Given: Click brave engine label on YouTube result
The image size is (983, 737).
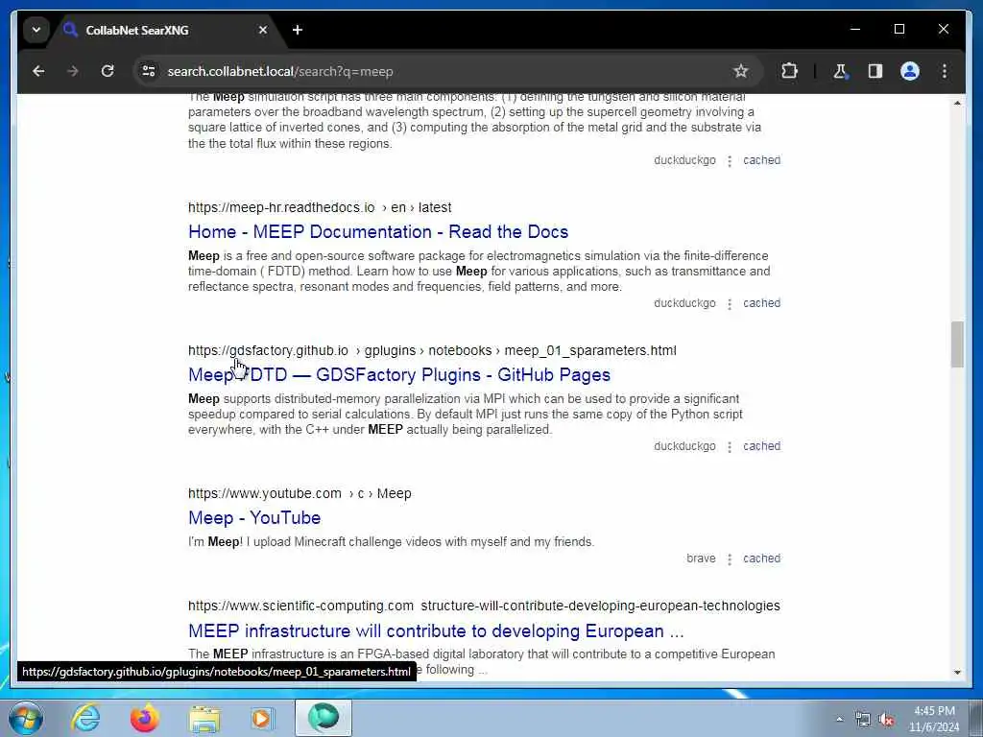Looking at the screenshot, I should [x=701, y=559].
